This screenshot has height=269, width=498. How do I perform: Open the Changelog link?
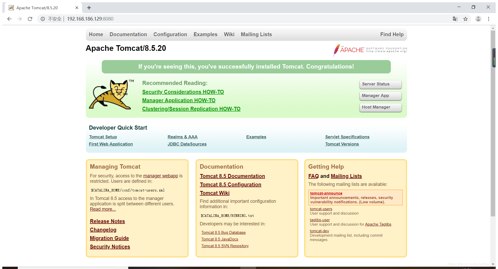[x=103, y=230]
